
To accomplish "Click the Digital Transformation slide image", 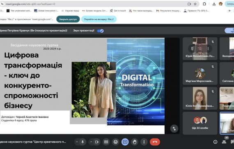I will pyautogui.click(x=136, y=81).
